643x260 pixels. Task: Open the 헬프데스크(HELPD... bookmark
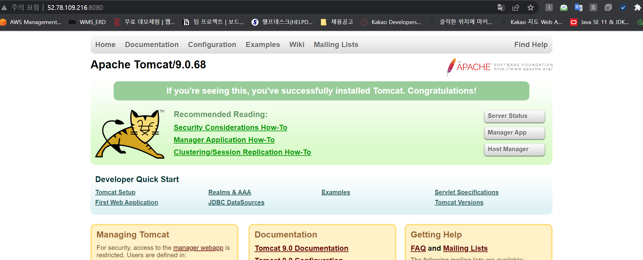click(x=282, y=22)
